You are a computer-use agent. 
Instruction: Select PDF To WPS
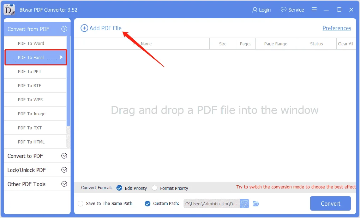point(35,100)
